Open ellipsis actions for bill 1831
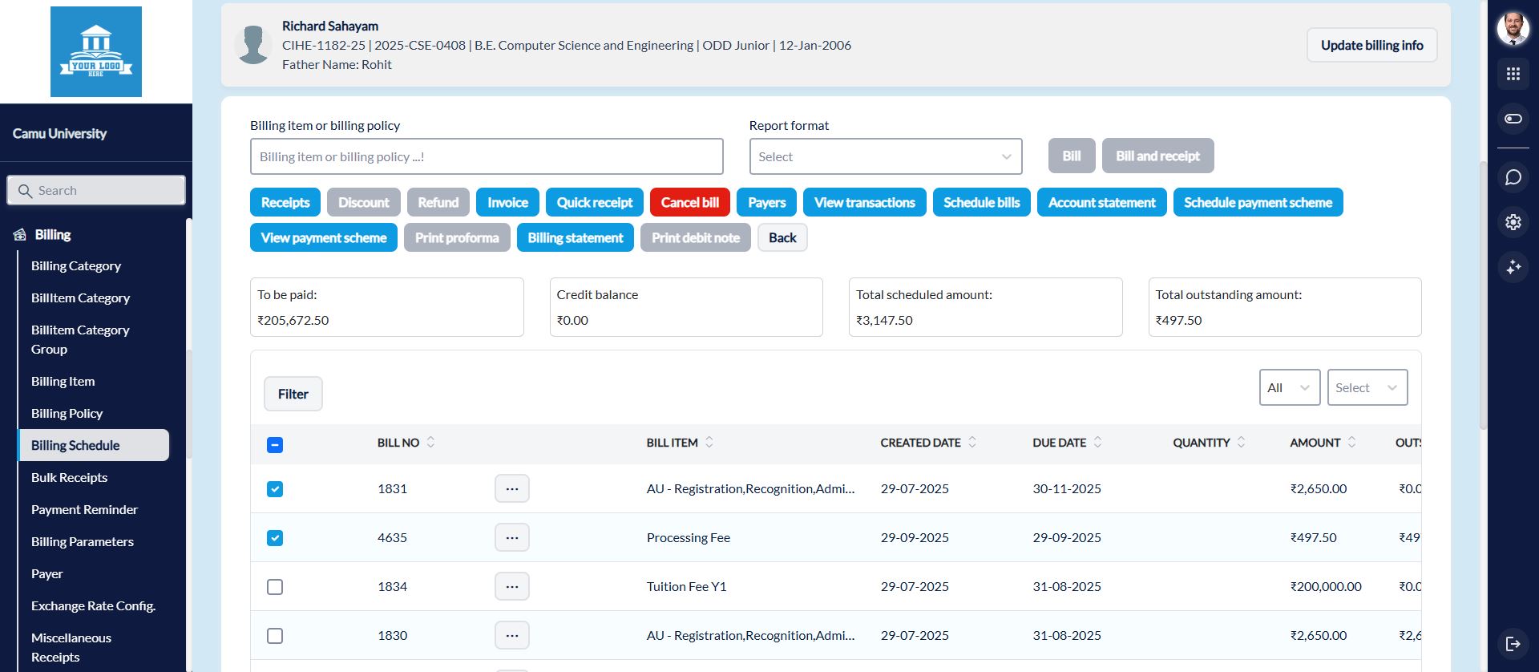Screen dimensions: 1539x672 pos(512,488)
